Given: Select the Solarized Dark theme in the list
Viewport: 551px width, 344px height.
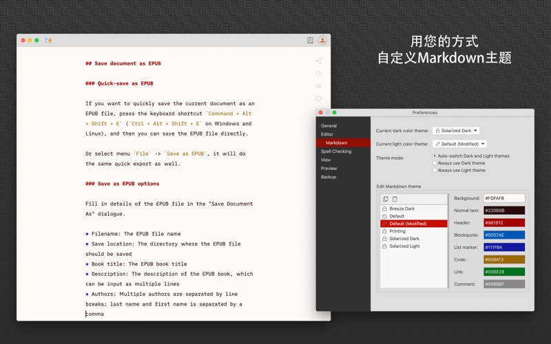Looking at the screenshot, I should click(x=404, y=239).
